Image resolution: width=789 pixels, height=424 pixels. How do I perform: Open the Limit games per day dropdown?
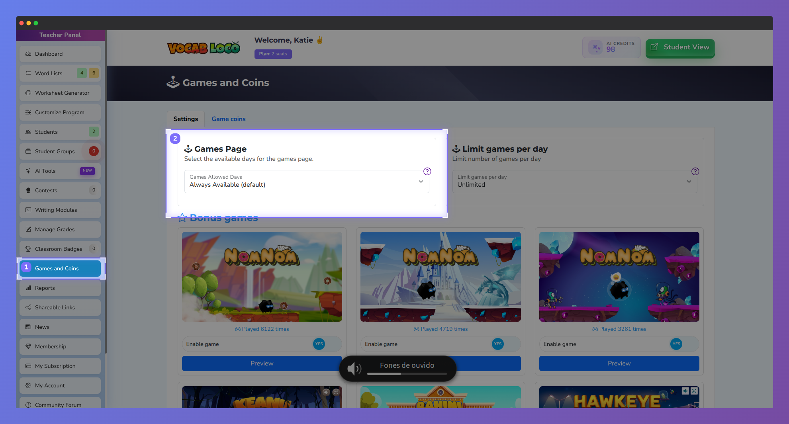pyautogui.click(x=575, y=182)
